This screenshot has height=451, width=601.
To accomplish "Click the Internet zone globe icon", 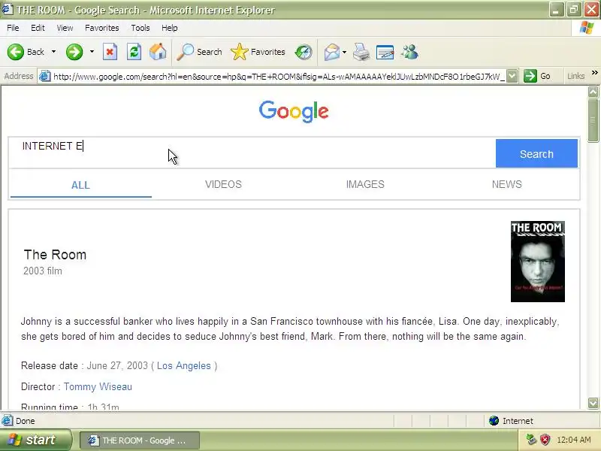I will [494, 421].
